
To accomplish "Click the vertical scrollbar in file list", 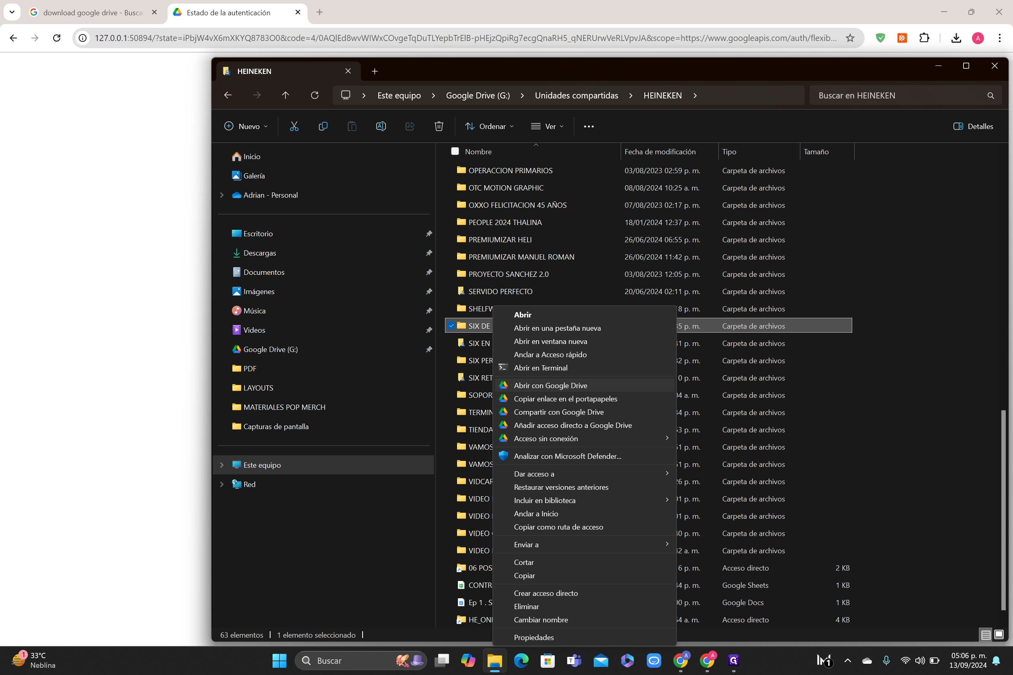I will click(x=1003, y=509).
